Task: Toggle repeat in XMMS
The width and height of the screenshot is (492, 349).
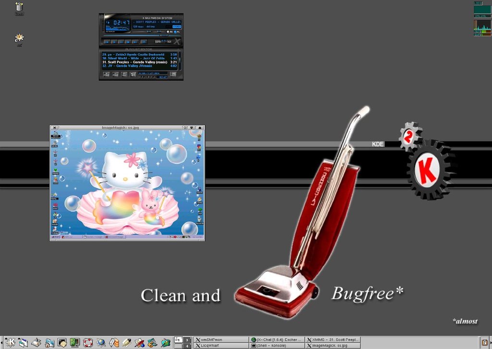Action: [169, 42]
